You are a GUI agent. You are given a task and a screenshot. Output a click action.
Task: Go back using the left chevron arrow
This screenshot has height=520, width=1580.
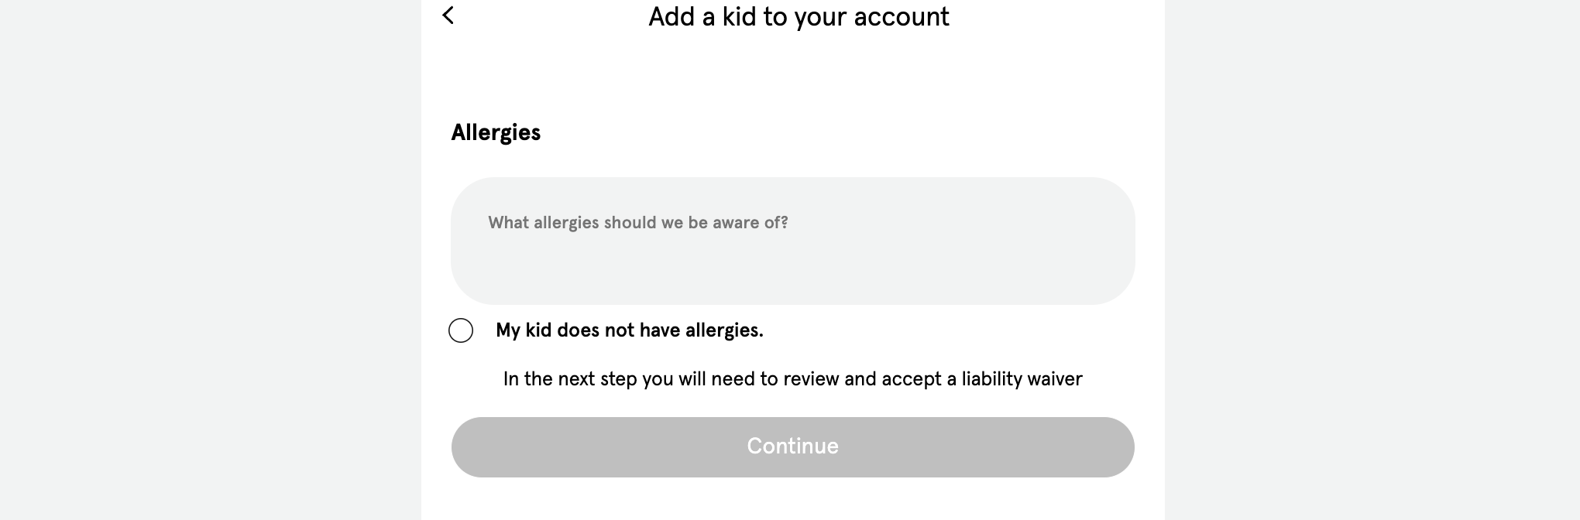tap(448, 15)
